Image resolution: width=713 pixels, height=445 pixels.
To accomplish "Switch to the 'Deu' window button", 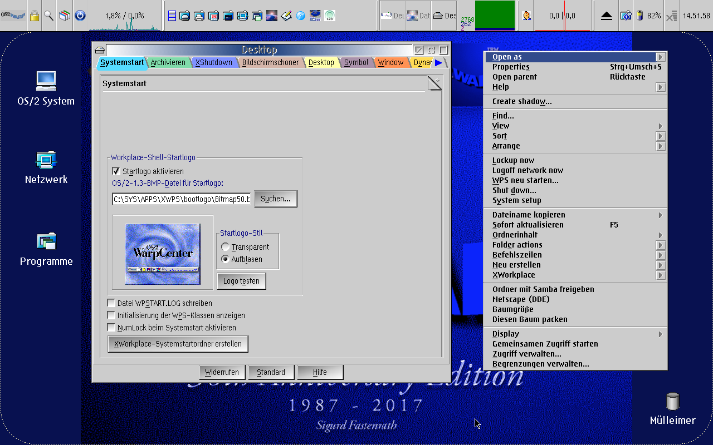I will pos(392,16).
